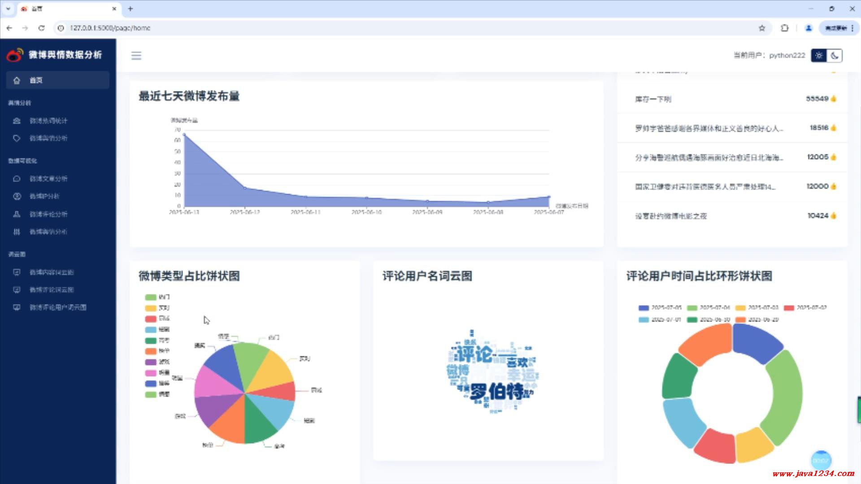Switch to dark mode moon toggle

tap(835, 56)
